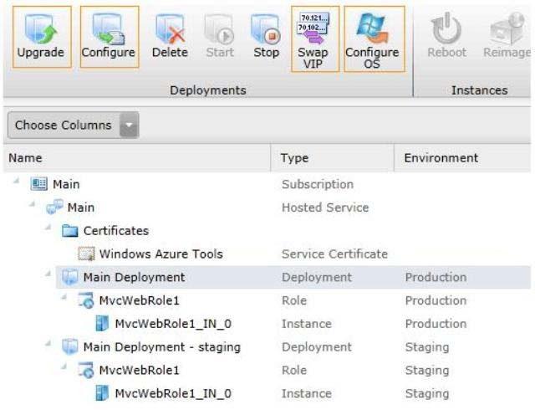Collapse the staging MvcWebRole1 role node
Screen dimensions: 535x410
point(64,366)
